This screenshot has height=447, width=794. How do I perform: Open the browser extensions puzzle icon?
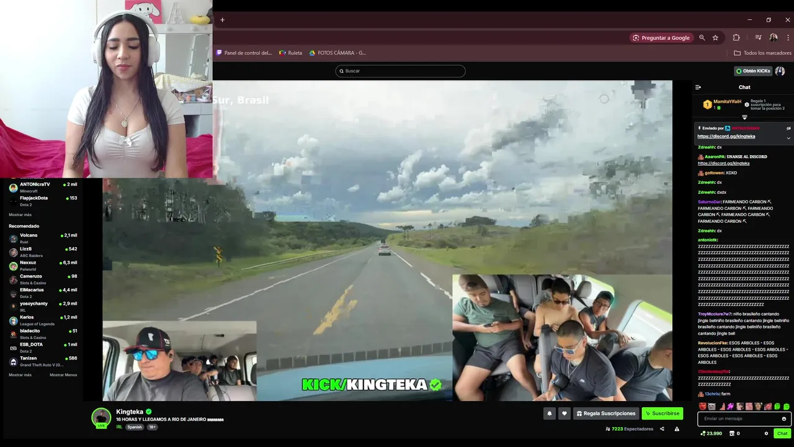pyautogui.click(x=736, y=38)
